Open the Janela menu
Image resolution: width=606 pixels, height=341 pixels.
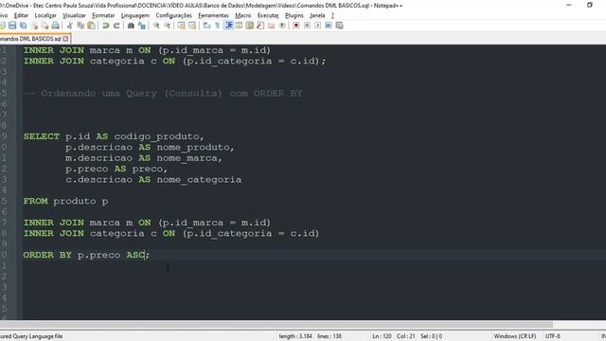(317, 15)
